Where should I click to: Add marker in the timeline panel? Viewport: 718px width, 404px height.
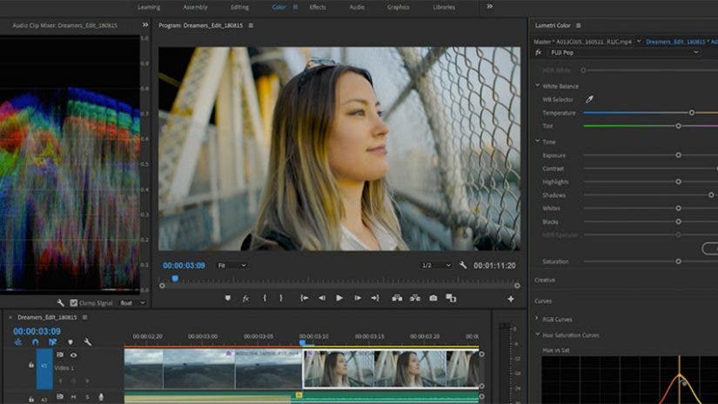(x=70, y=341)
